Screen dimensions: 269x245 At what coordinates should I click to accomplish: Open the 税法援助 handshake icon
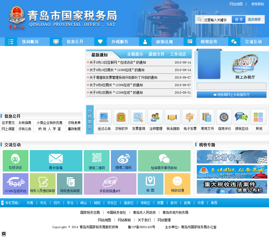coord(172,117)
